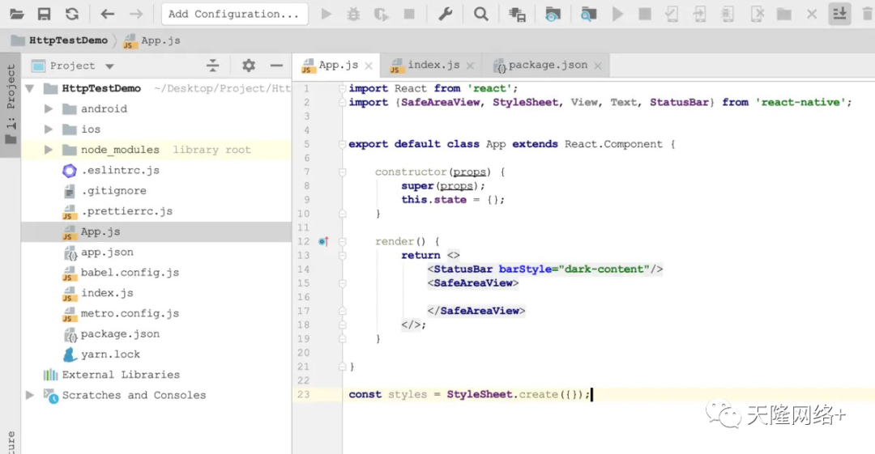Select .eslintrc.js in the project tree
The image size is (875, 454).
(120, 170)
